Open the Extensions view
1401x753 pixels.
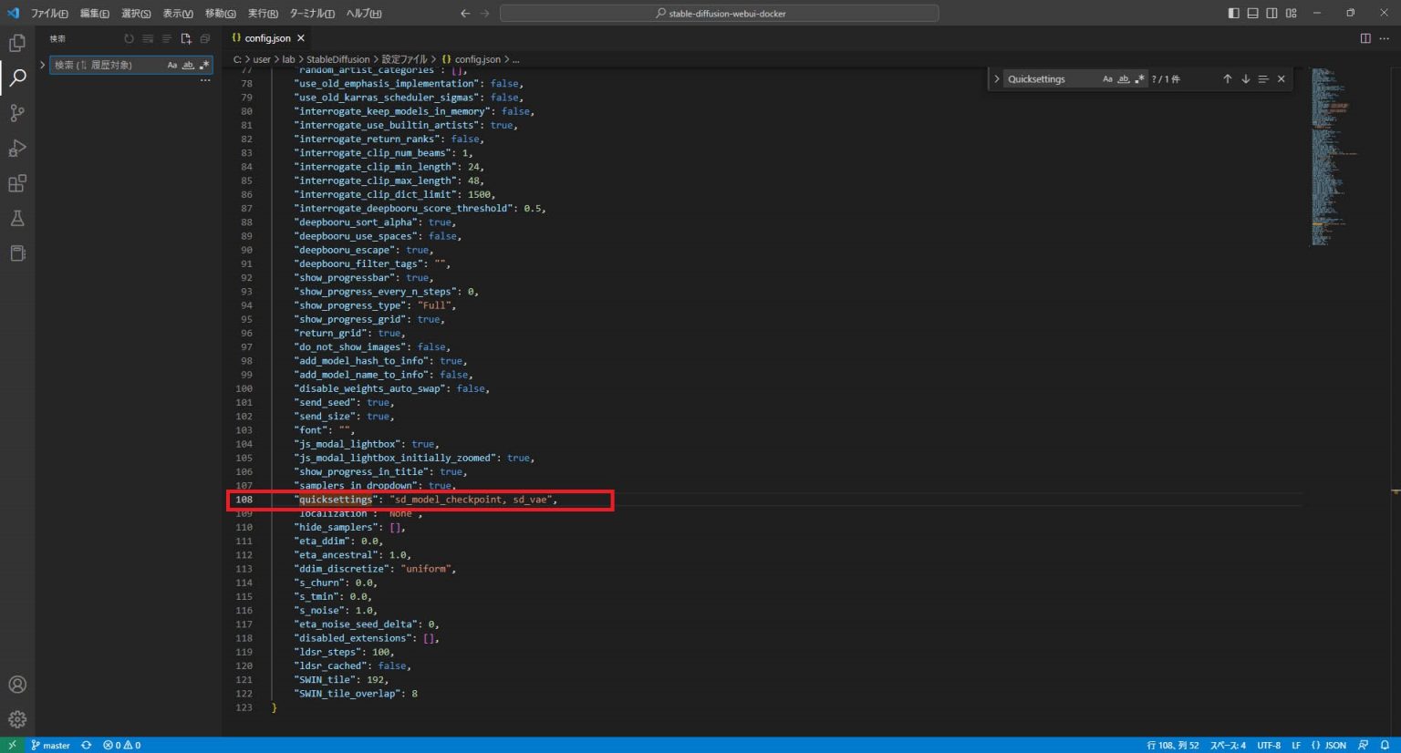[x=16, y=182]
